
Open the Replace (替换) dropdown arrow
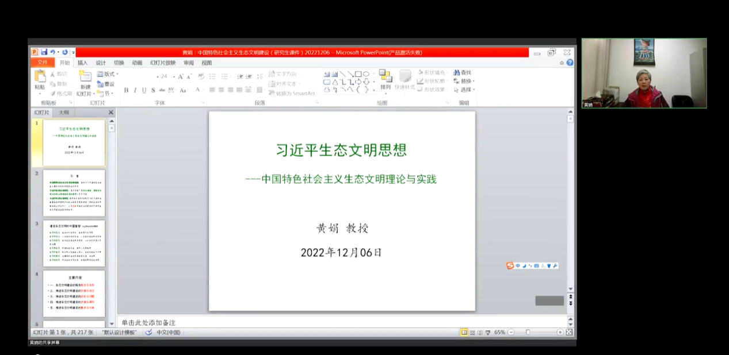point(474,82)
